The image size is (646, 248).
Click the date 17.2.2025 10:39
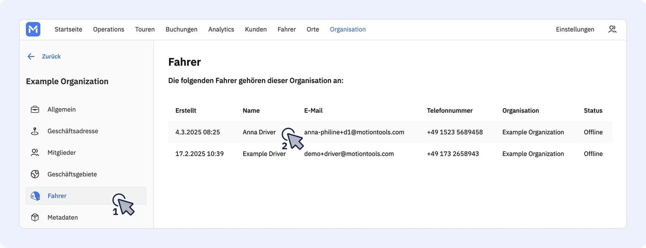tap(200, 154)
